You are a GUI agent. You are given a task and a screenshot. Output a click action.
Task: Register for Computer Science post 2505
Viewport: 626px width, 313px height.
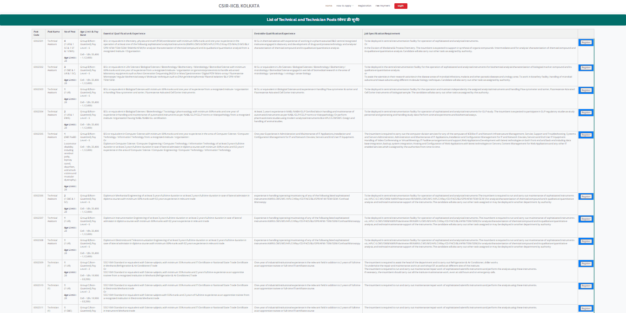pyautogui.click(x=586, y=135)
